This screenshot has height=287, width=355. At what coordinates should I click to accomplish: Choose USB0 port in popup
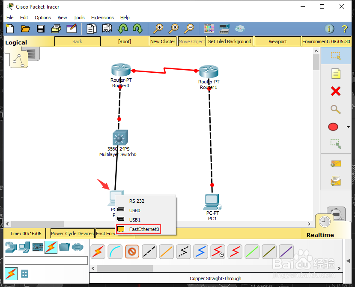[x=134, y=210]
